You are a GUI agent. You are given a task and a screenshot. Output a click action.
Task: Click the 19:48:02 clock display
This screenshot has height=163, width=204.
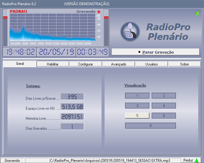(20, 52)
